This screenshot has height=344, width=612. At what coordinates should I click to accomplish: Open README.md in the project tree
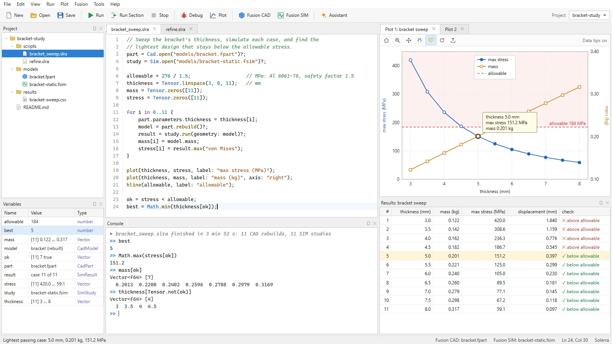(36, 107)
